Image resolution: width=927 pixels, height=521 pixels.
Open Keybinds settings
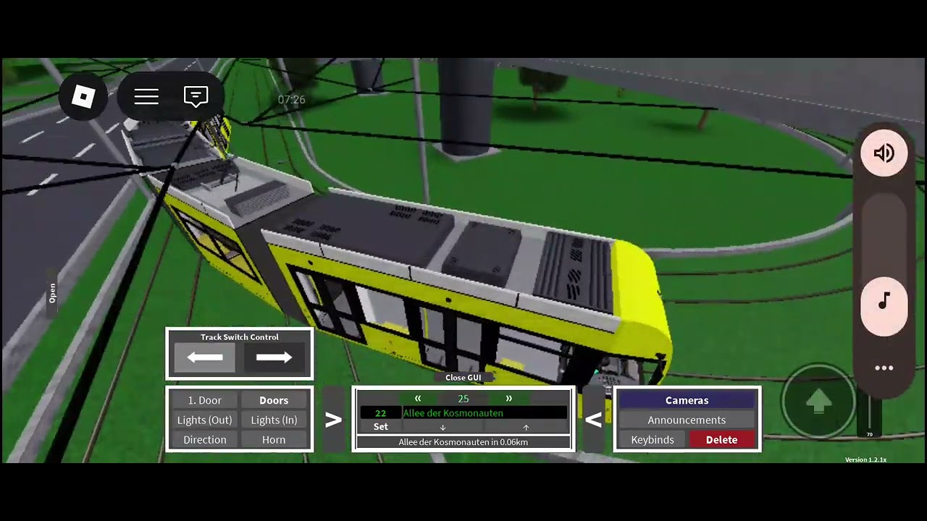click(x=653, y=439)
